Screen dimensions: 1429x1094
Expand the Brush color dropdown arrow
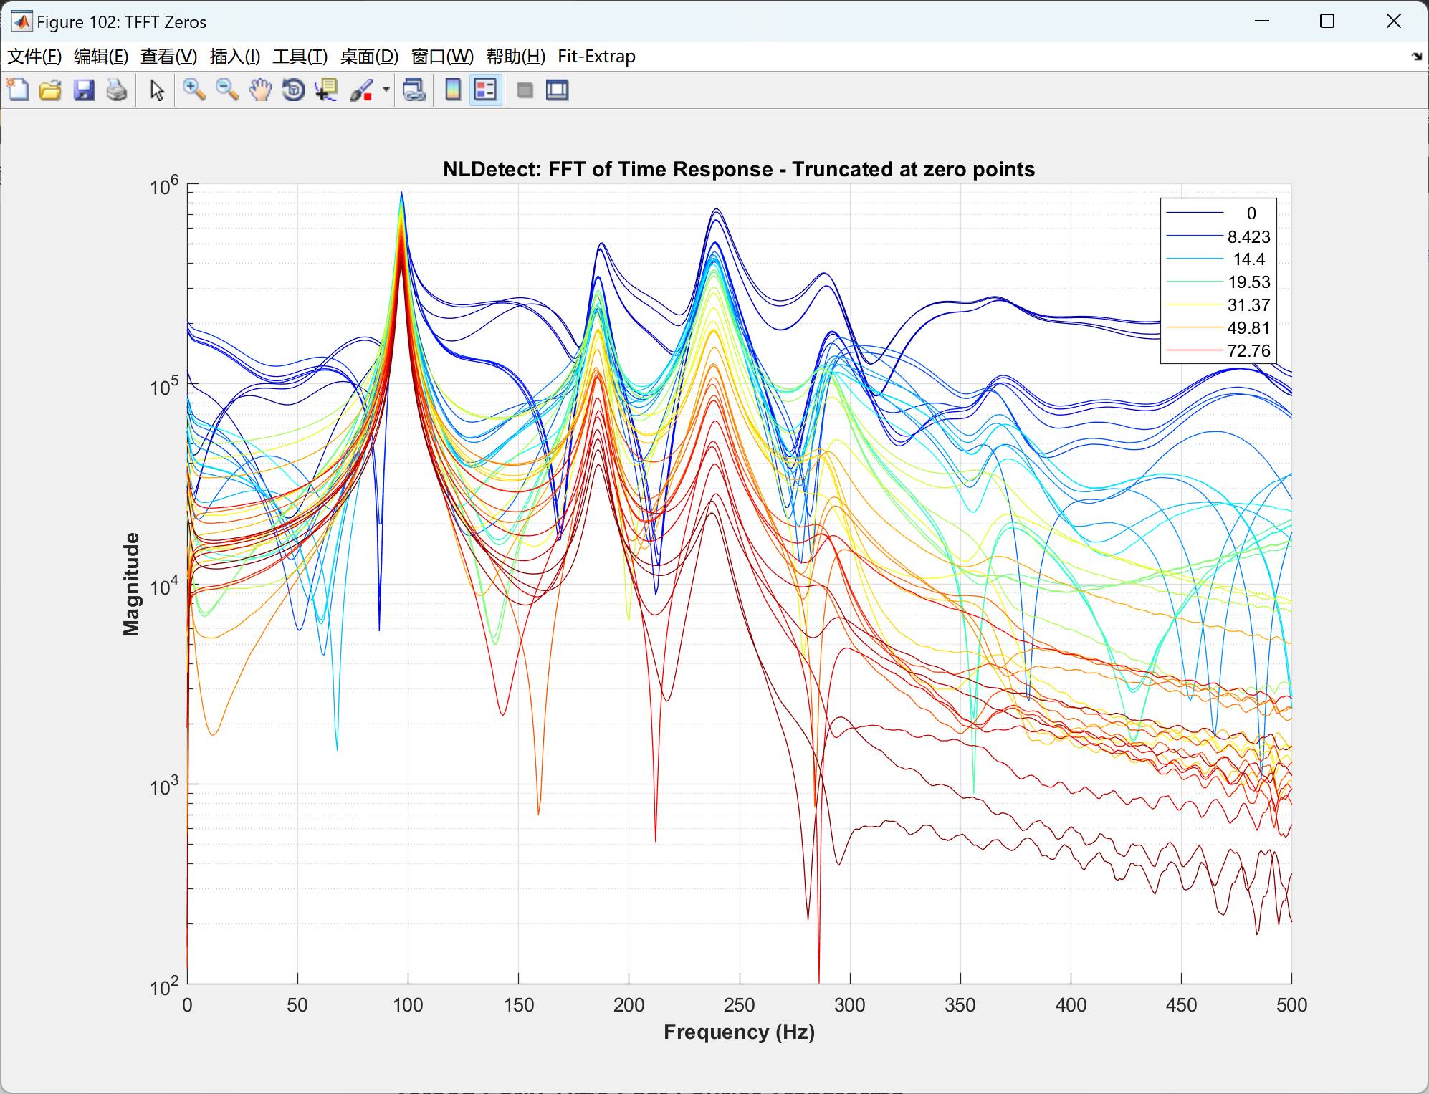pyautogui.click(x=386, y=90)
